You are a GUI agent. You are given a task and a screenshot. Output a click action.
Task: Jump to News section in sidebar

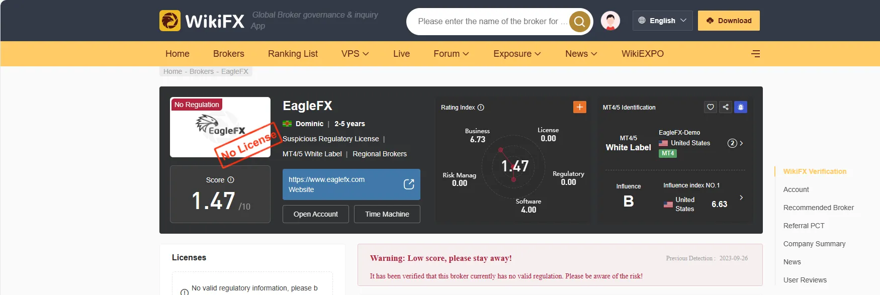[x=792, y=262]
